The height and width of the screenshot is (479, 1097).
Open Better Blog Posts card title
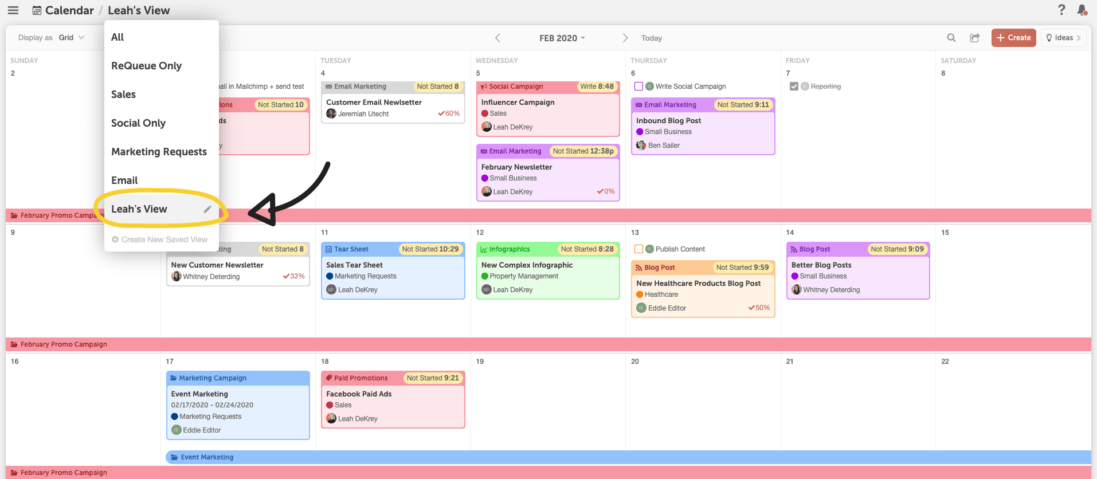coord(821,265)
